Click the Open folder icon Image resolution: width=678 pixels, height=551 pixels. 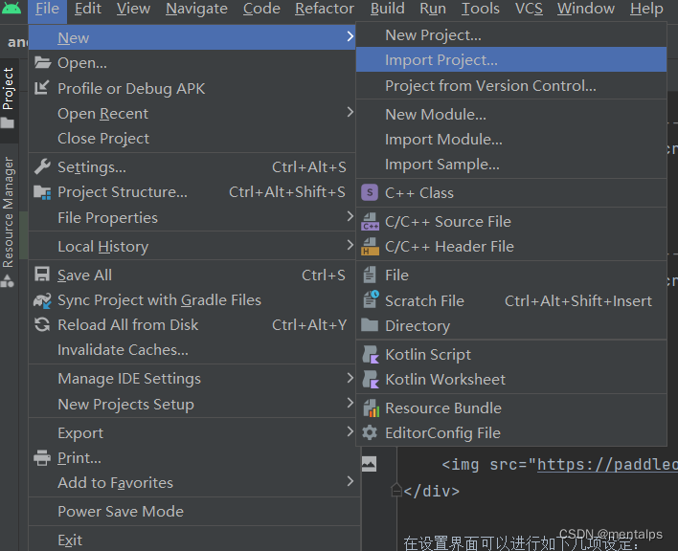coord(42,63)
